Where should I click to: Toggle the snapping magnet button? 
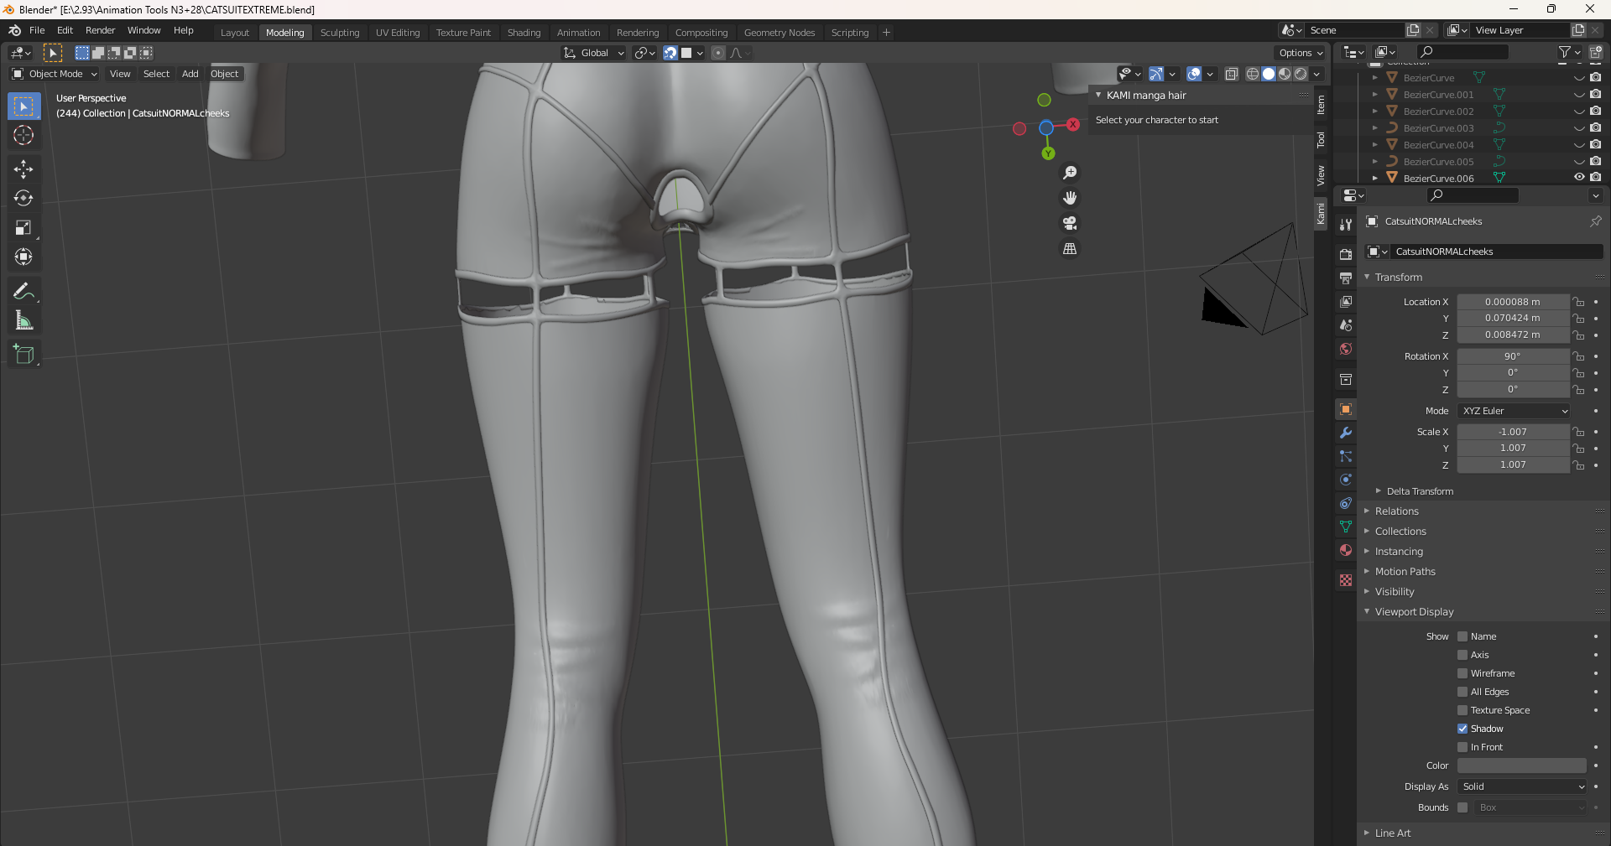point(670,53)
